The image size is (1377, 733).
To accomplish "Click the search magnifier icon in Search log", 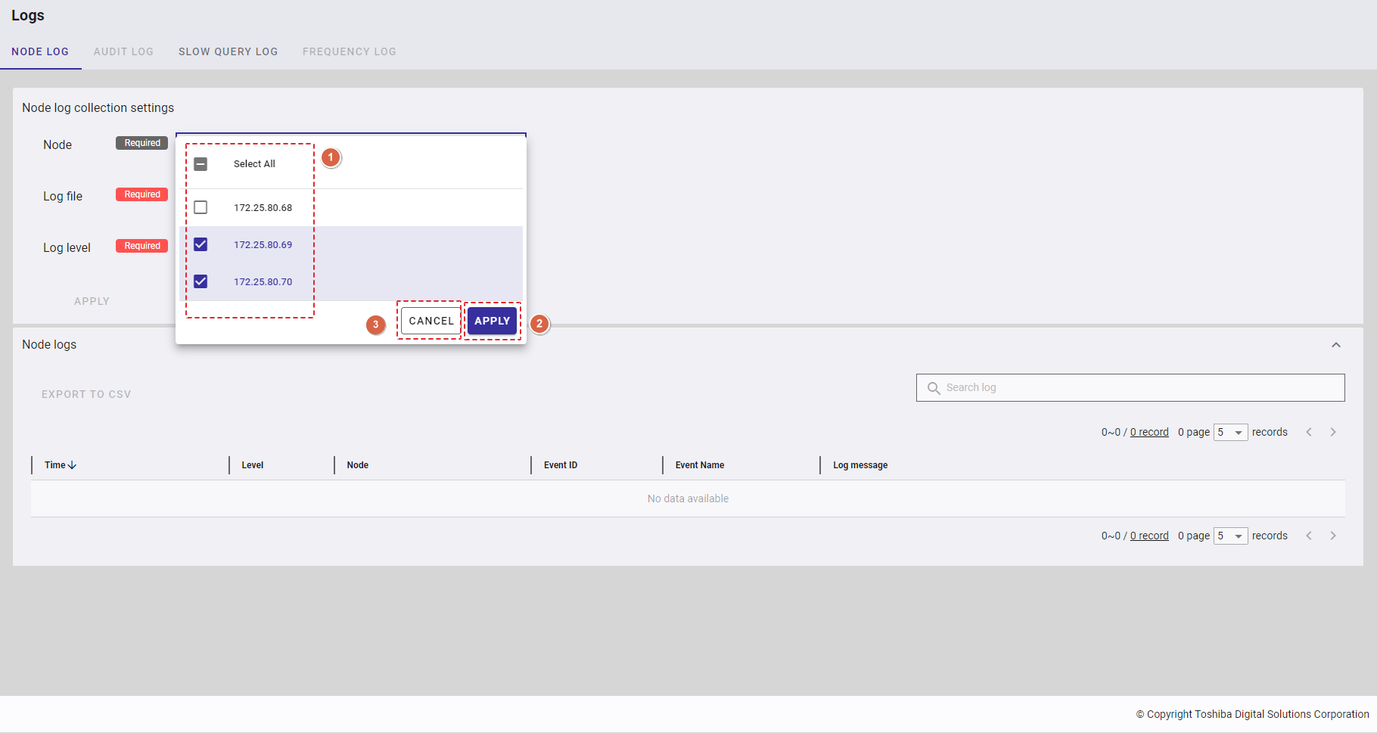I will click(934, 388).
